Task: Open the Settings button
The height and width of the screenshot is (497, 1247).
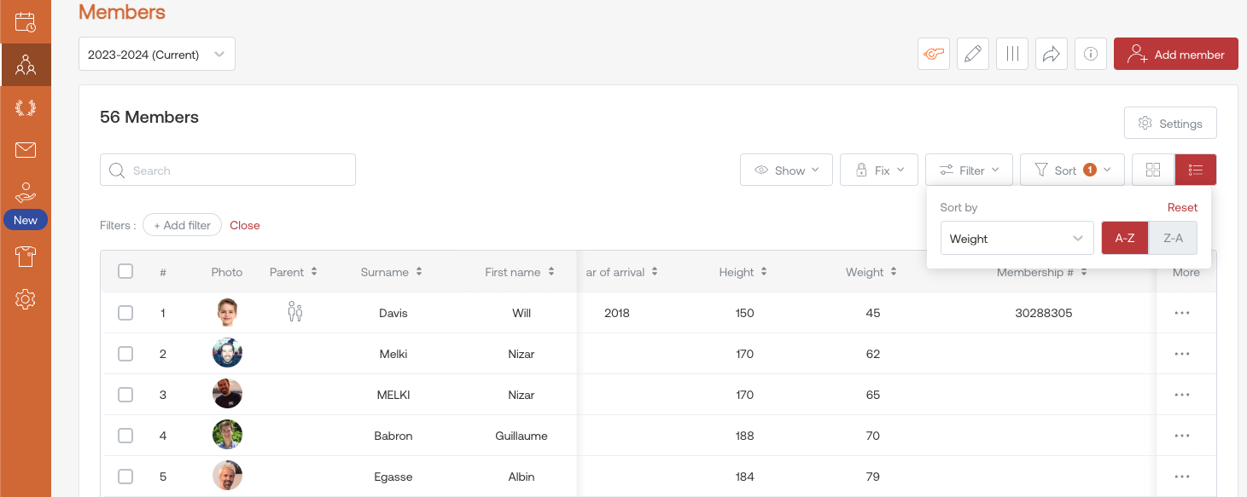Action: pyautogui.click(x=1170, y=123)
